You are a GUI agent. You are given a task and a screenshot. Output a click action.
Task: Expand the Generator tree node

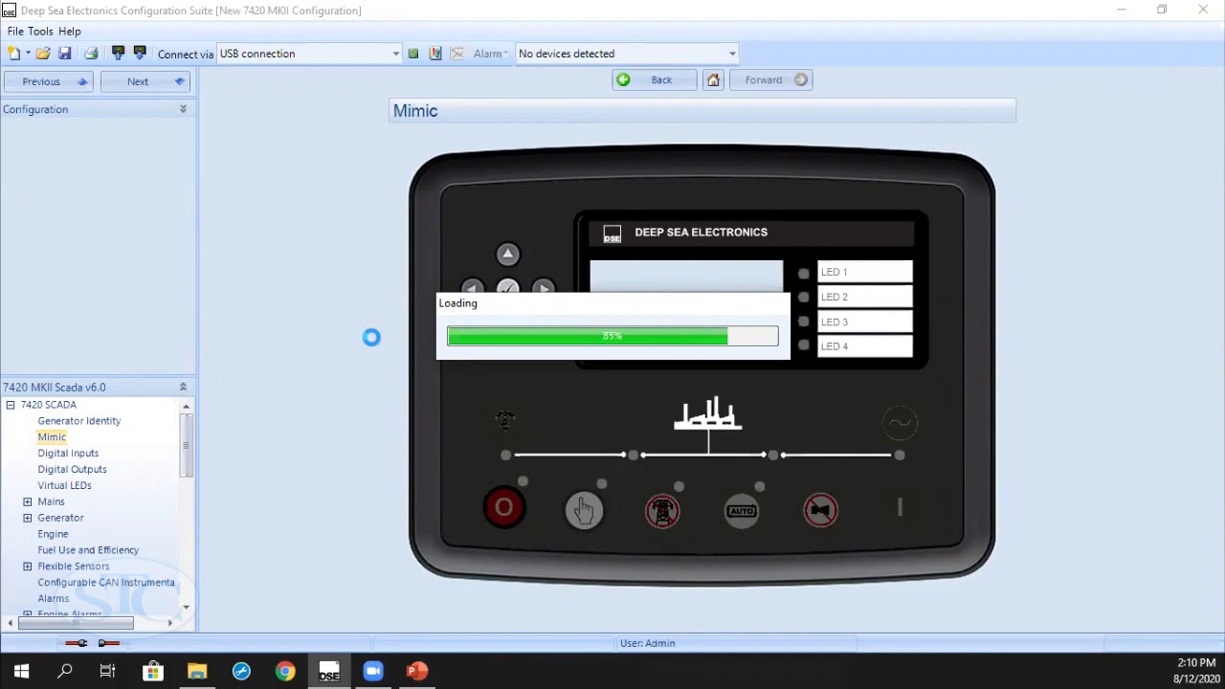pos(28,518)
